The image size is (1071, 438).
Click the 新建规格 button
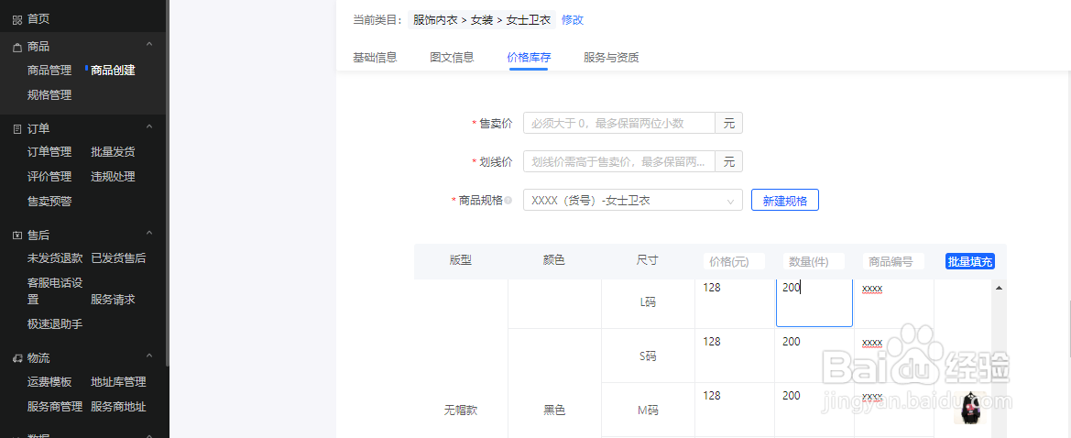click(784, 201)
